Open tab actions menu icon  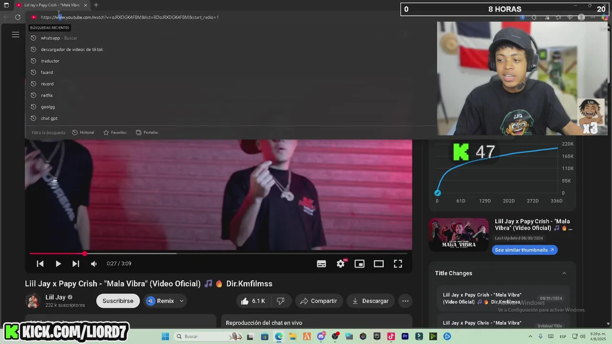[6, 5]
